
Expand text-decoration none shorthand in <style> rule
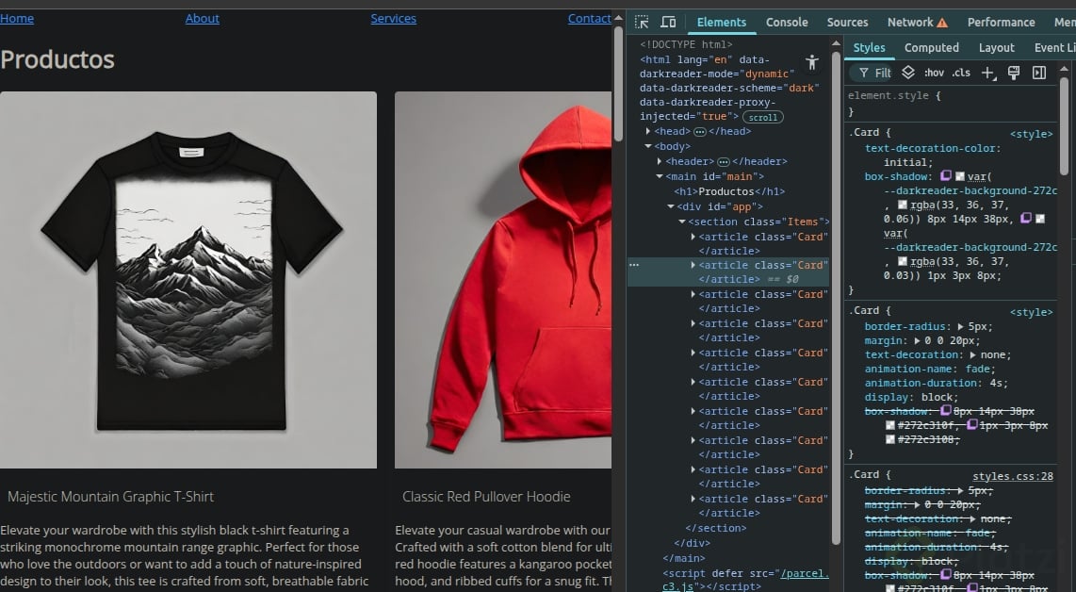pos(972,355)
